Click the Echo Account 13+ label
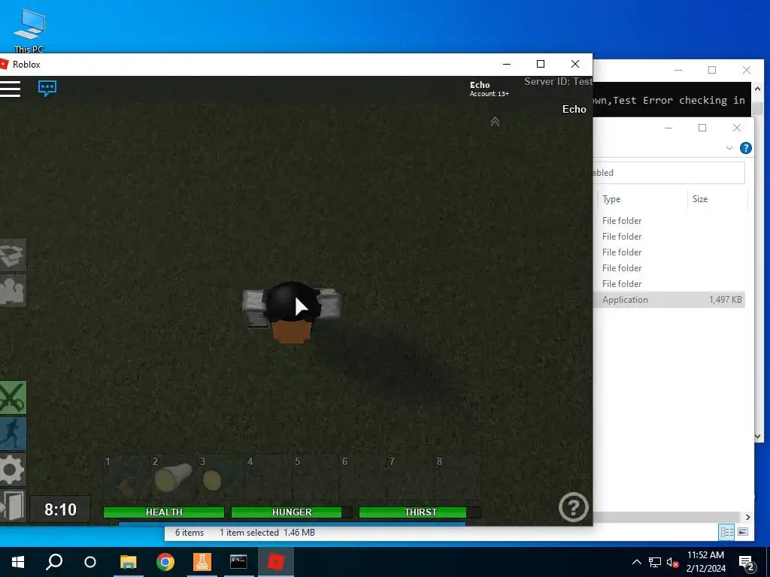 tap(489, 89)
